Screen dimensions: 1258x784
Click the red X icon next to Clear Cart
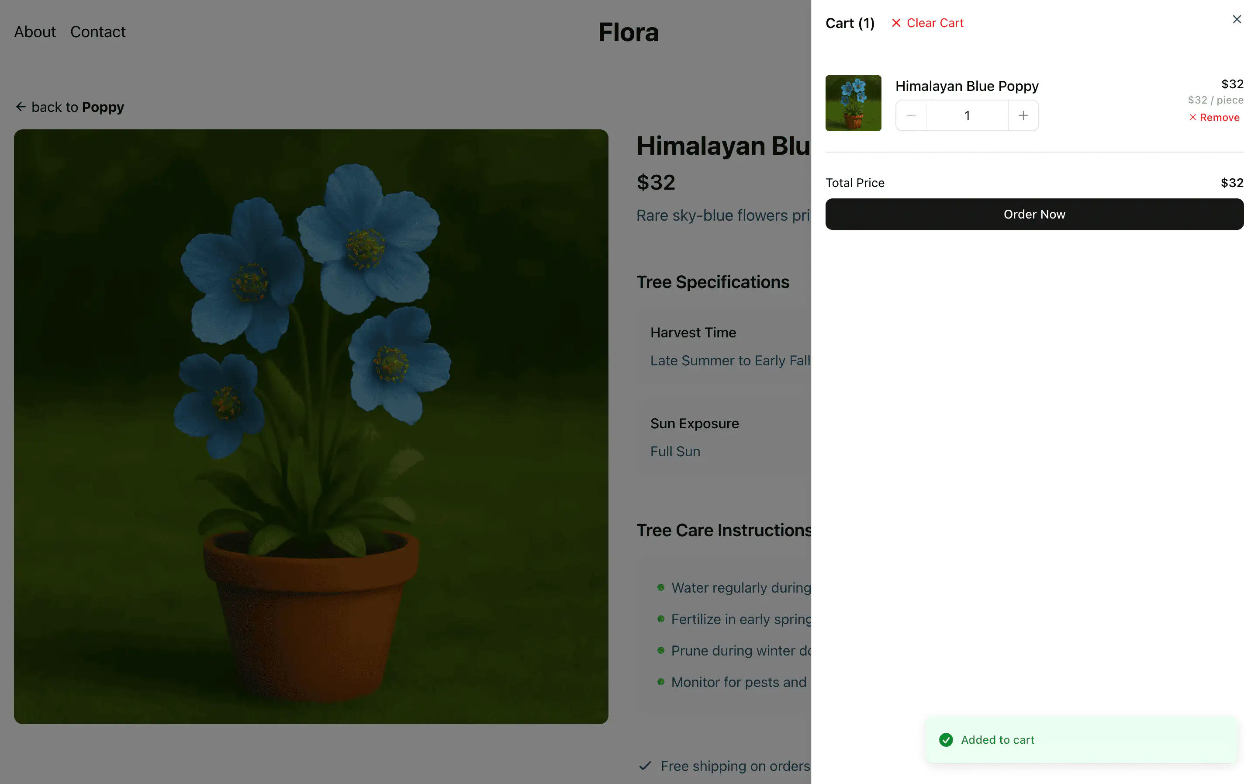tap(896, 23)
